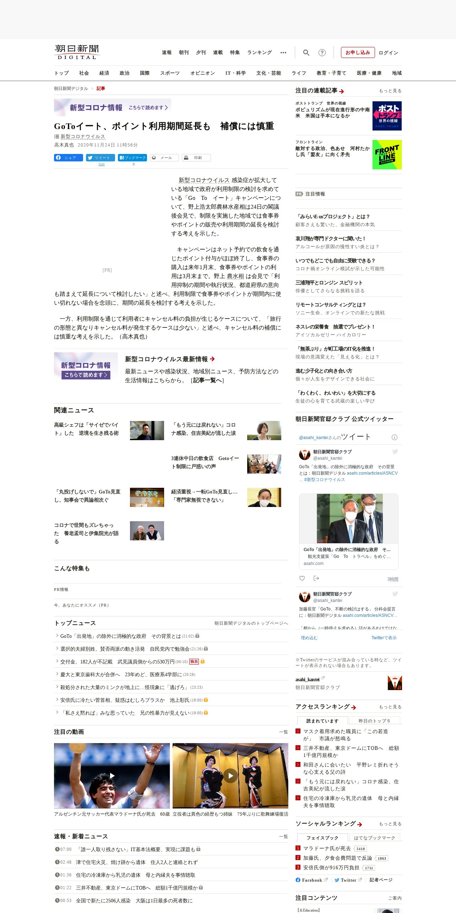The width and height of the screenshot is (456, 913).
Task: Open PR link 「みらいE-usプロジェクト」とは？
Action: 333,217
